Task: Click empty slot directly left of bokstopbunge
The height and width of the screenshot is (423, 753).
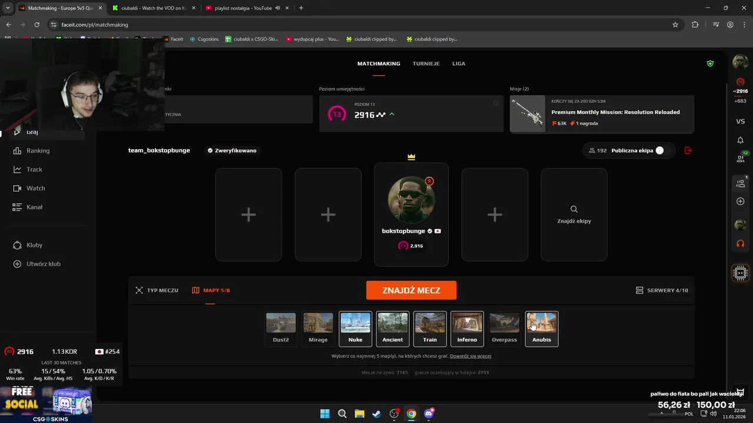Action: (x=328, y=214)
